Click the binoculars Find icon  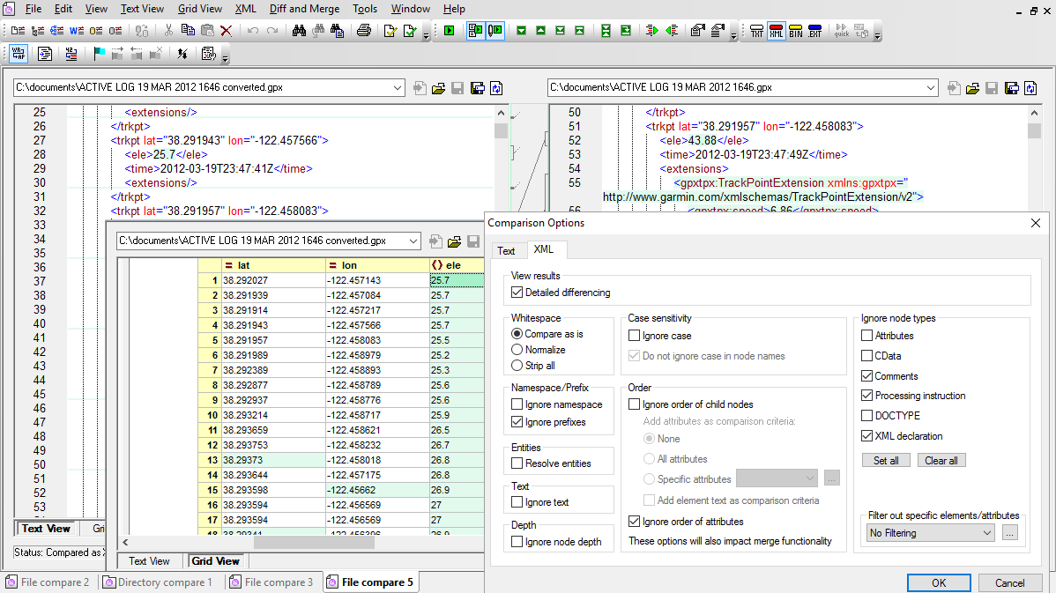pyautogui.click(x=299, y=31)
